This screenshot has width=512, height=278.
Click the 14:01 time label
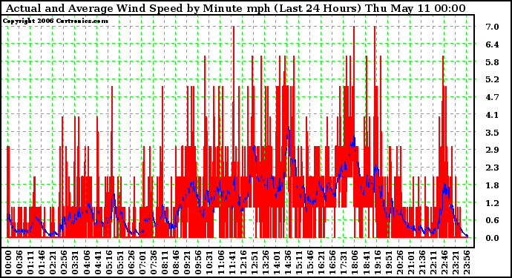point(276,262)
